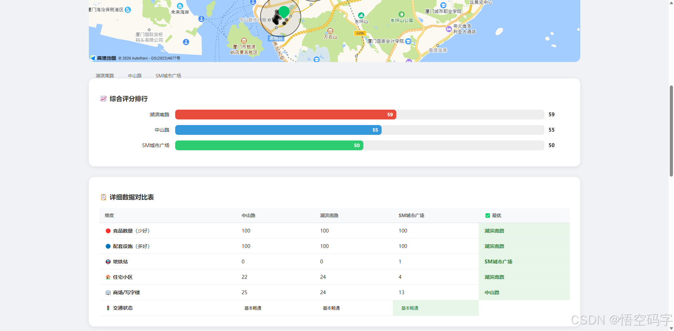Click the blue dot icon for 配套设施

click(108, 246)
